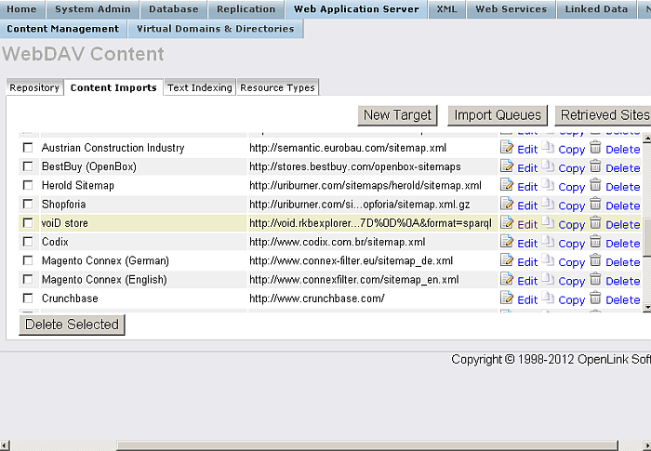Open the System Admin tab
651x451 pixels.
coord(93,9)
